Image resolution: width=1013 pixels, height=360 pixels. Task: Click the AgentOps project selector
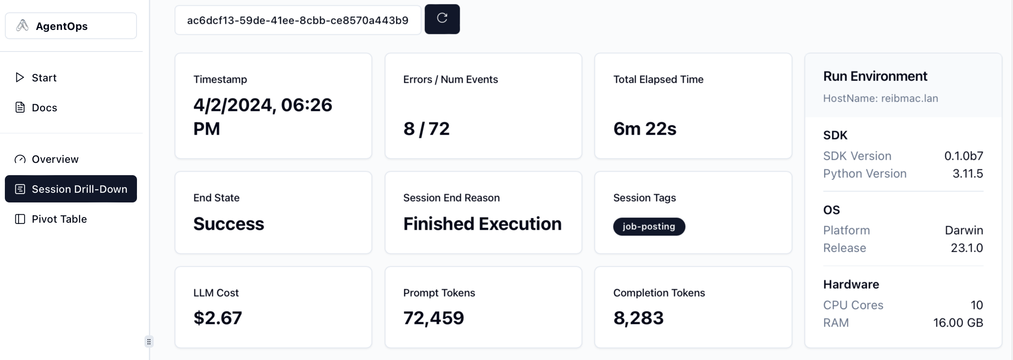(x=71, y=26)
